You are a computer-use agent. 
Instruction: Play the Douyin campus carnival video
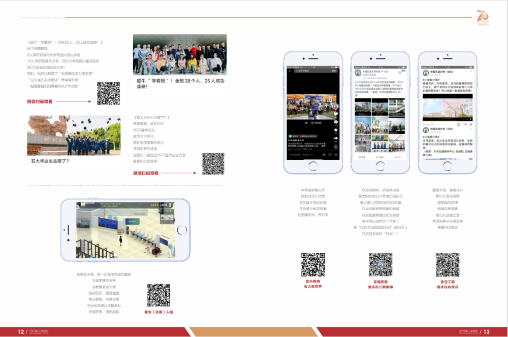(311, 107)
